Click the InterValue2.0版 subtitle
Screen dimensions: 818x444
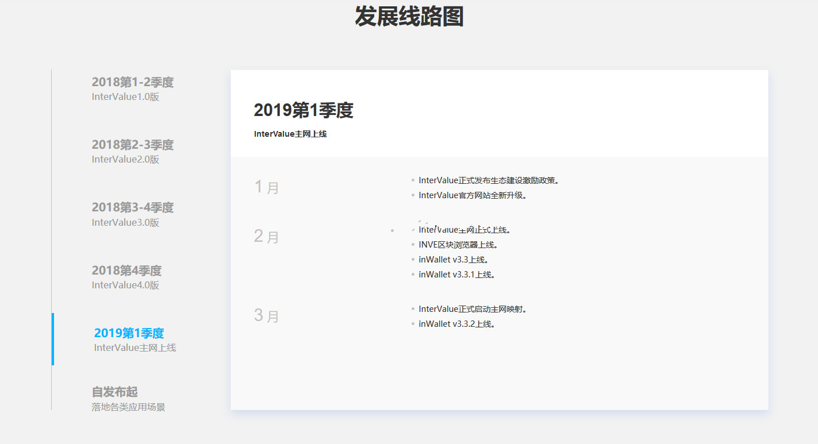pos(125,160)
